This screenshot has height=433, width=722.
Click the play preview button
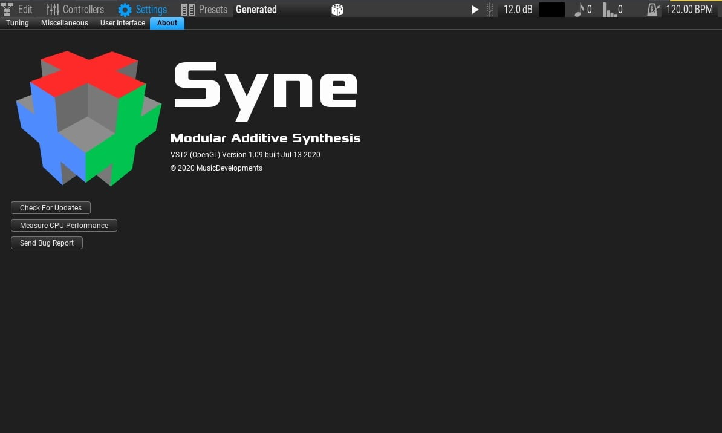tap(475, 10)
